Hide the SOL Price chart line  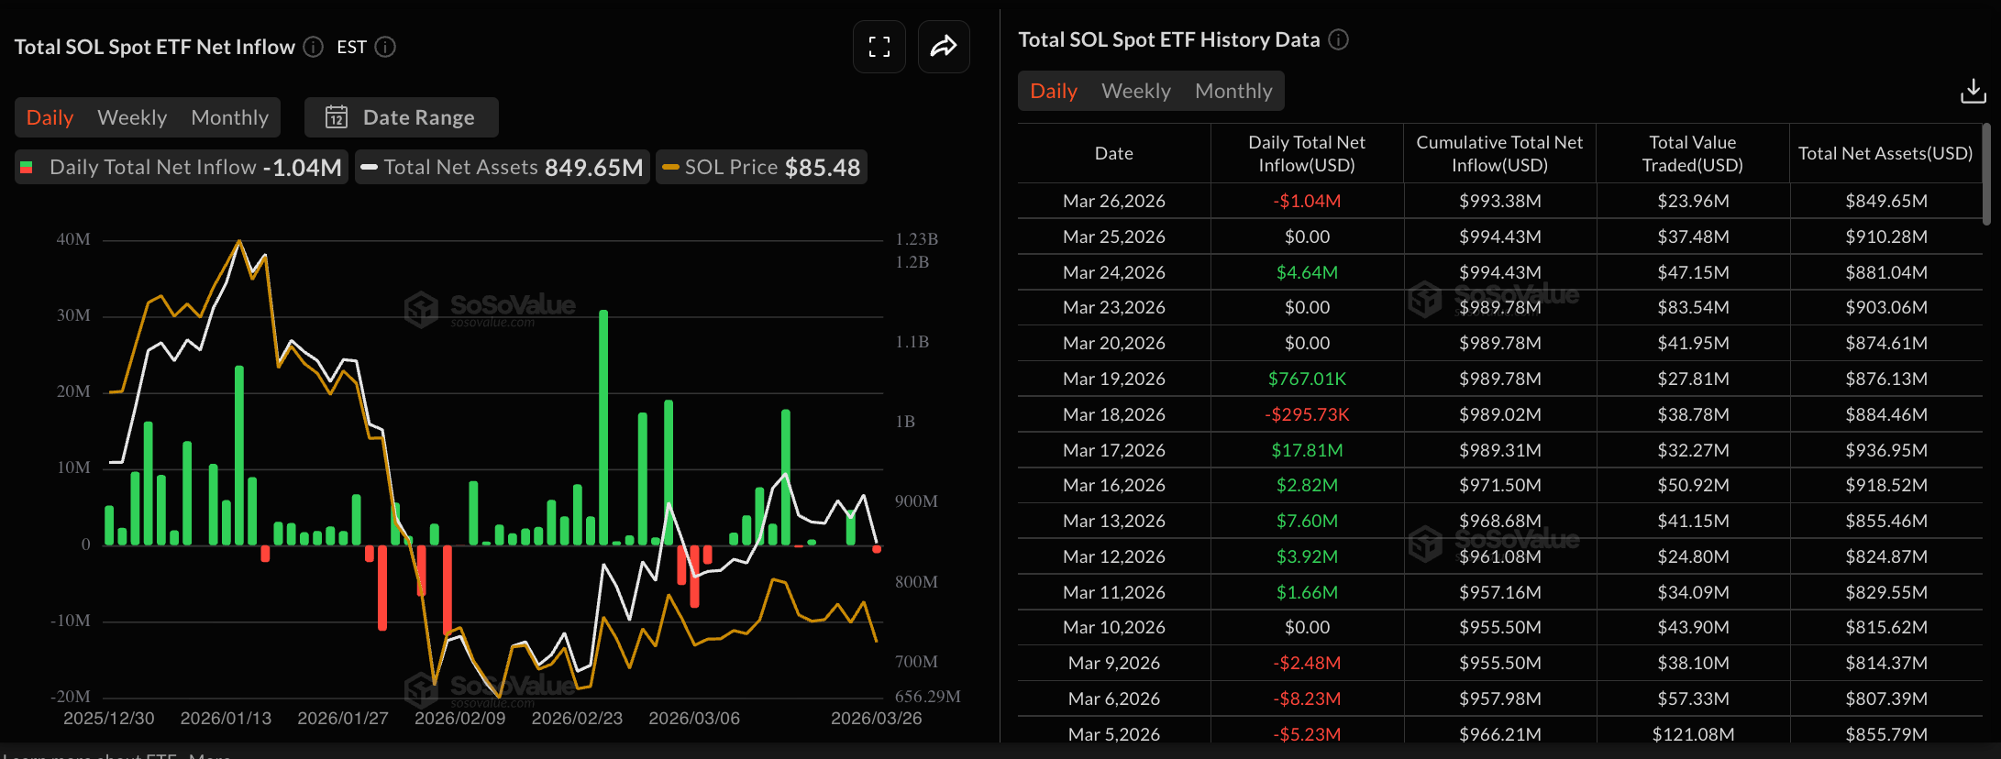[x=761, y=167]
